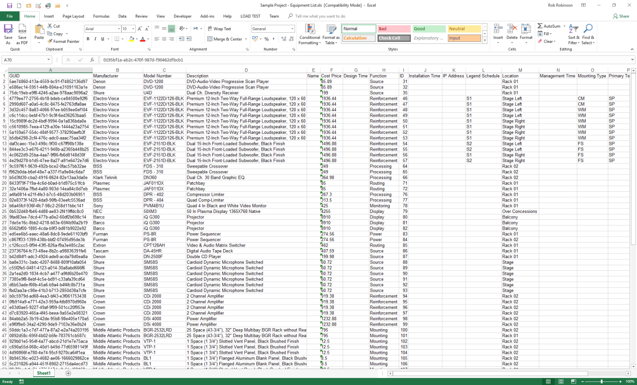The height and width of the screenshot is (385, 637).
Task: Toggle Align Right
Action: coord(171,39)
